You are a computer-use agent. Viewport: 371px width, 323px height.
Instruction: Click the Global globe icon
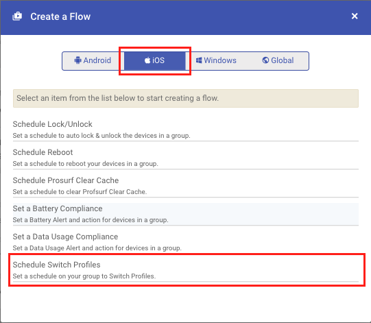[265, 60]
